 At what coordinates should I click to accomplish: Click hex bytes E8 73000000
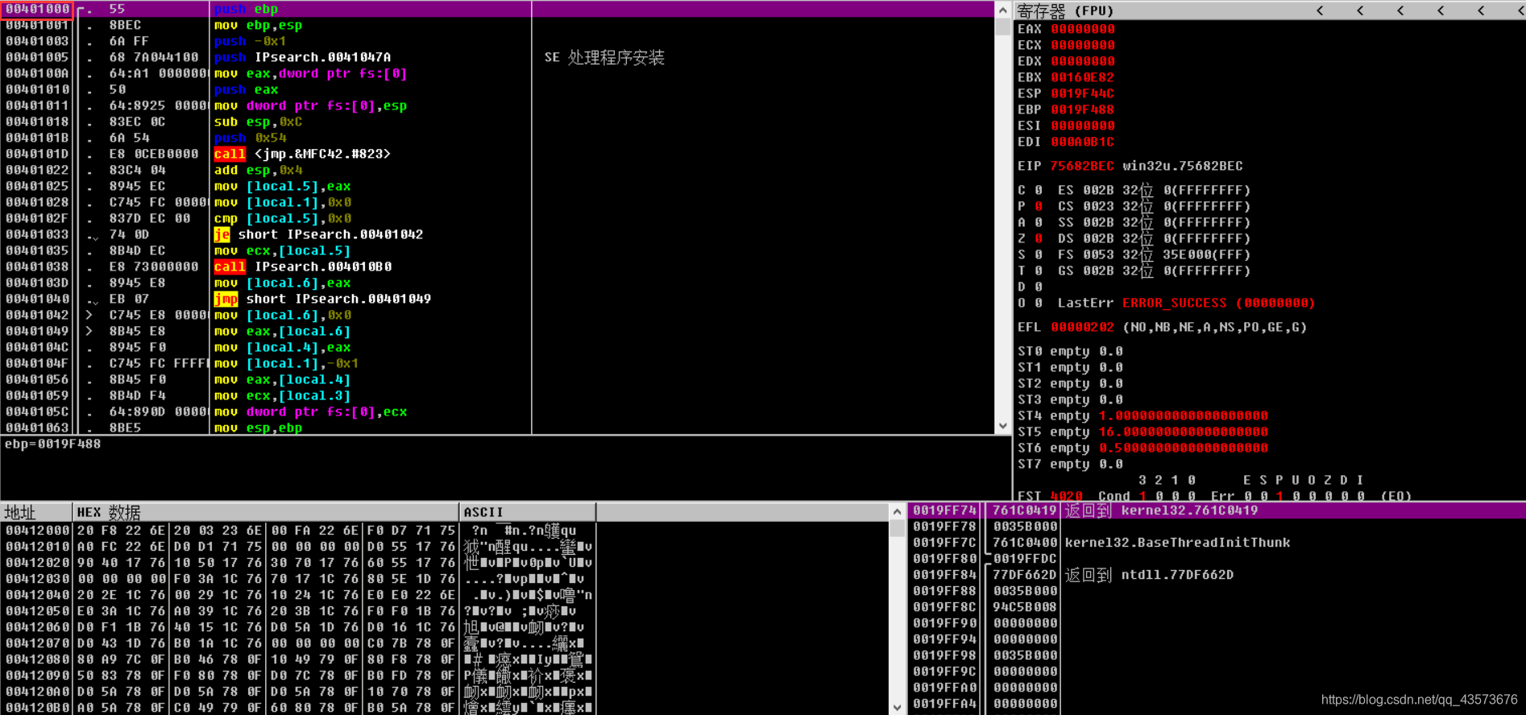click(154, 267)
